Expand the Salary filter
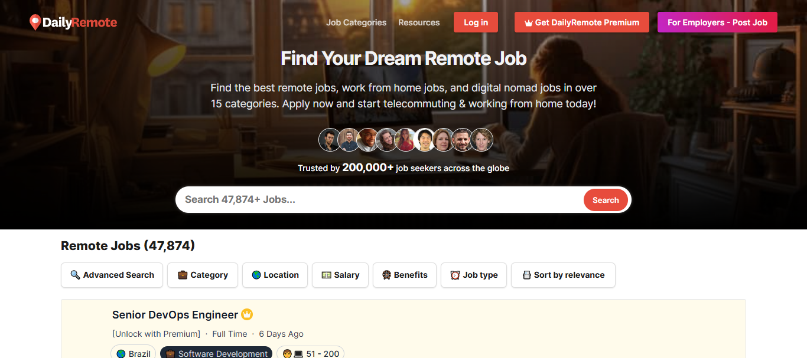807x358 pixels. click(340, 275)
